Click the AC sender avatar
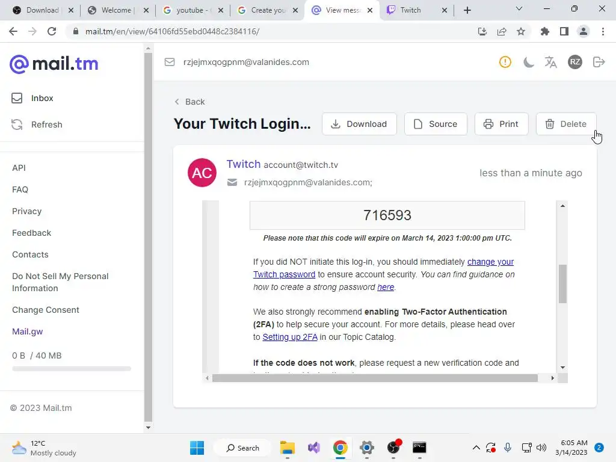Viewport: 616px width, 462px height. click(x=202, y=173)
